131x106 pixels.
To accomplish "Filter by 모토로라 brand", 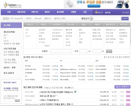I will [x=42, y=39].
